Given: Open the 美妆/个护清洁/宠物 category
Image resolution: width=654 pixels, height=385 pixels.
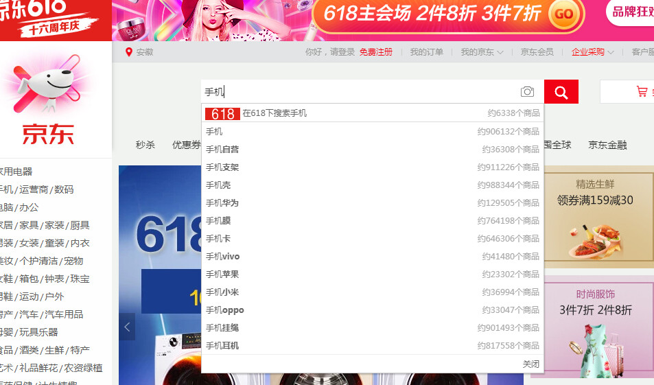Looking at the screenshot, I should pyautogui.click(x=42, y=261).
